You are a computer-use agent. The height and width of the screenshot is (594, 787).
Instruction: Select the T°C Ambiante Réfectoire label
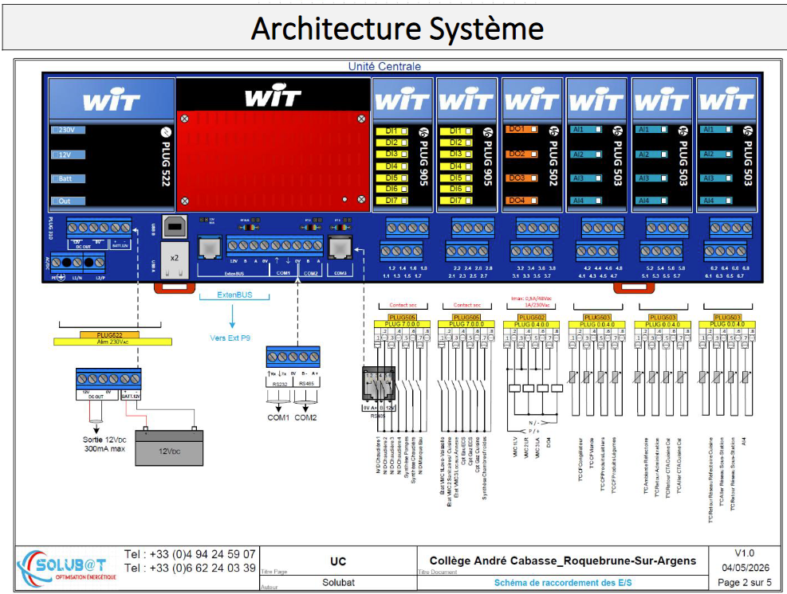(x=646, y=464)
